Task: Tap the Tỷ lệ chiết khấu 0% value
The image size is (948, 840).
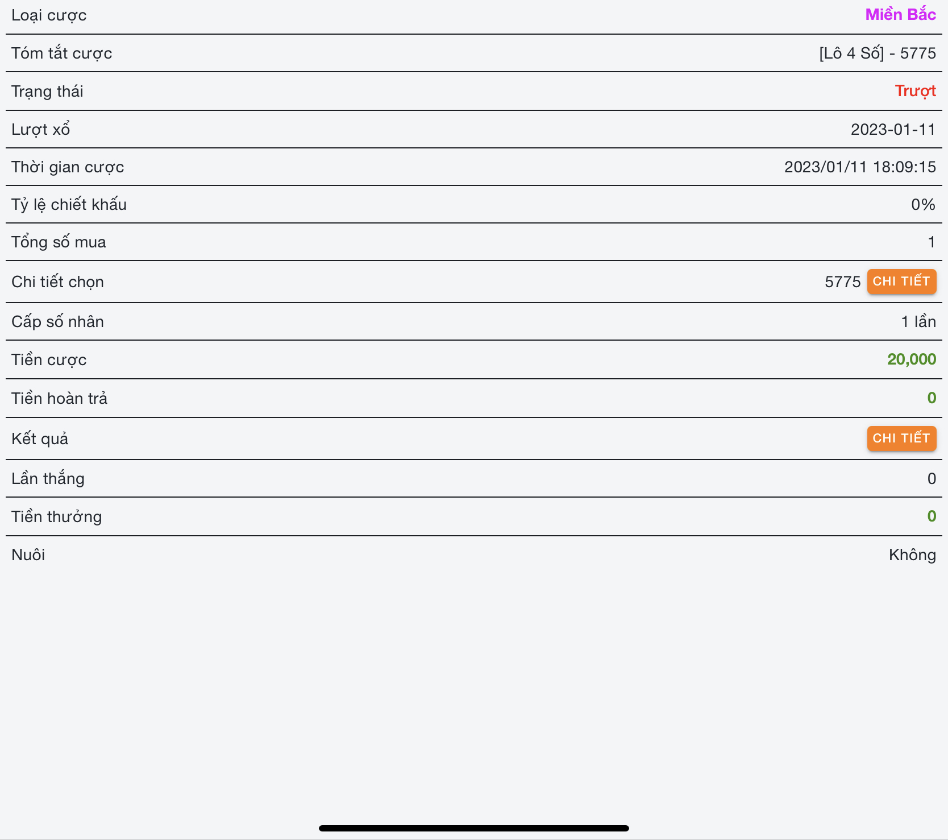Action: click(x=923, y=205)
